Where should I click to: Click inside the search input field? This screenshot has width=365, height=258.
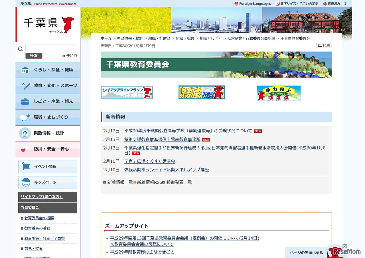tap(51, 48)
